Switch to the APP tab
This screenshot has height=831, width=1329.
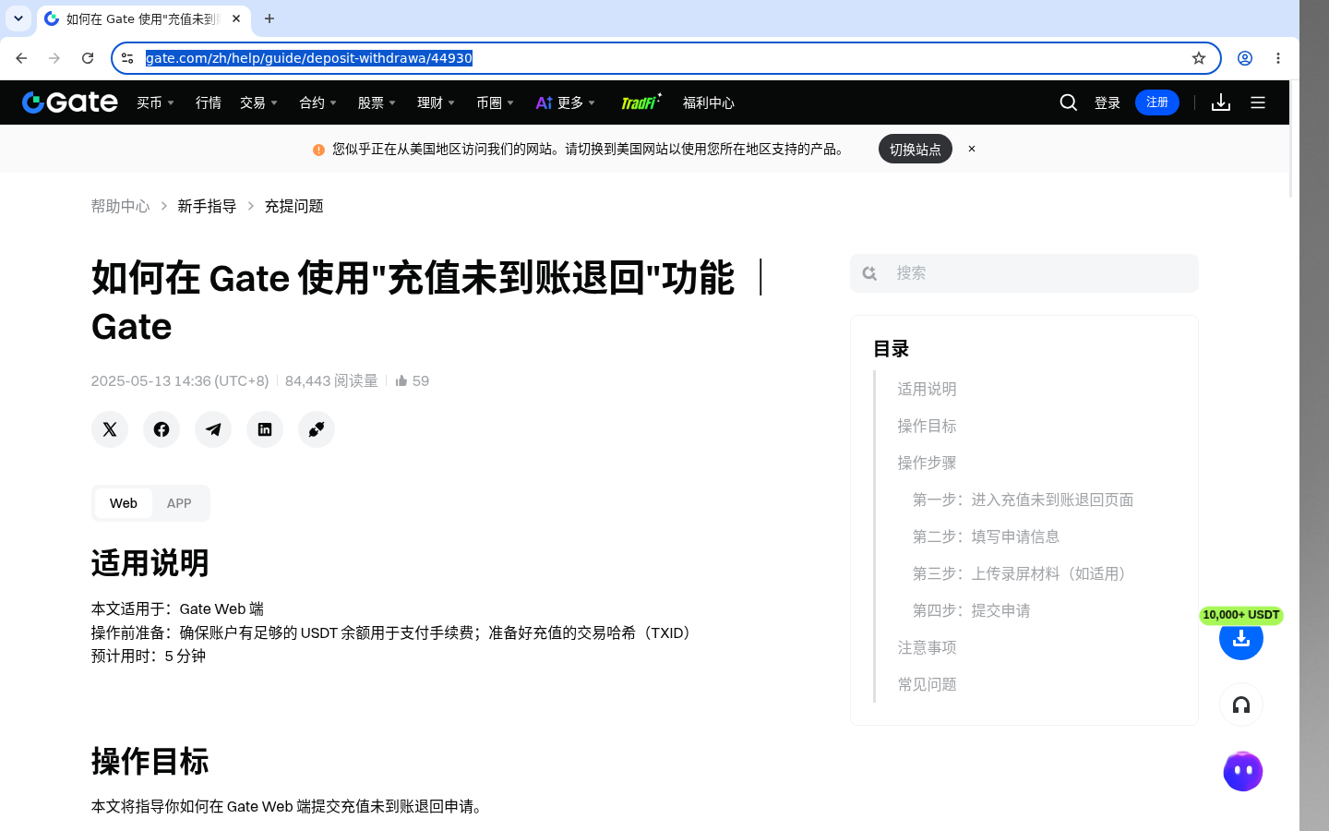[x=179, y=503]
